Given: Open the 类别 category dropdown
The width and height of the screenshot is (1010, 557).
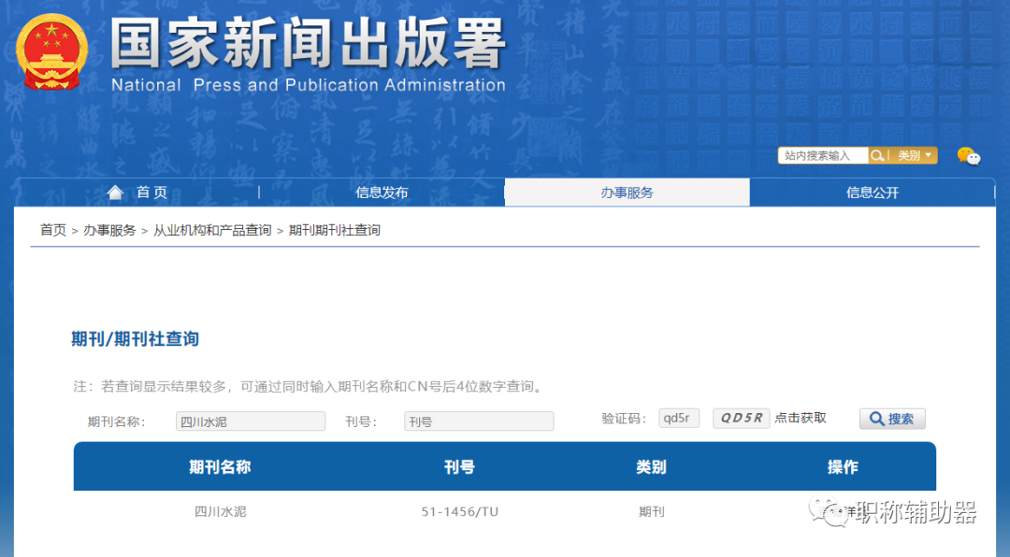Looking at the screenshot, I should click(914, 155).
